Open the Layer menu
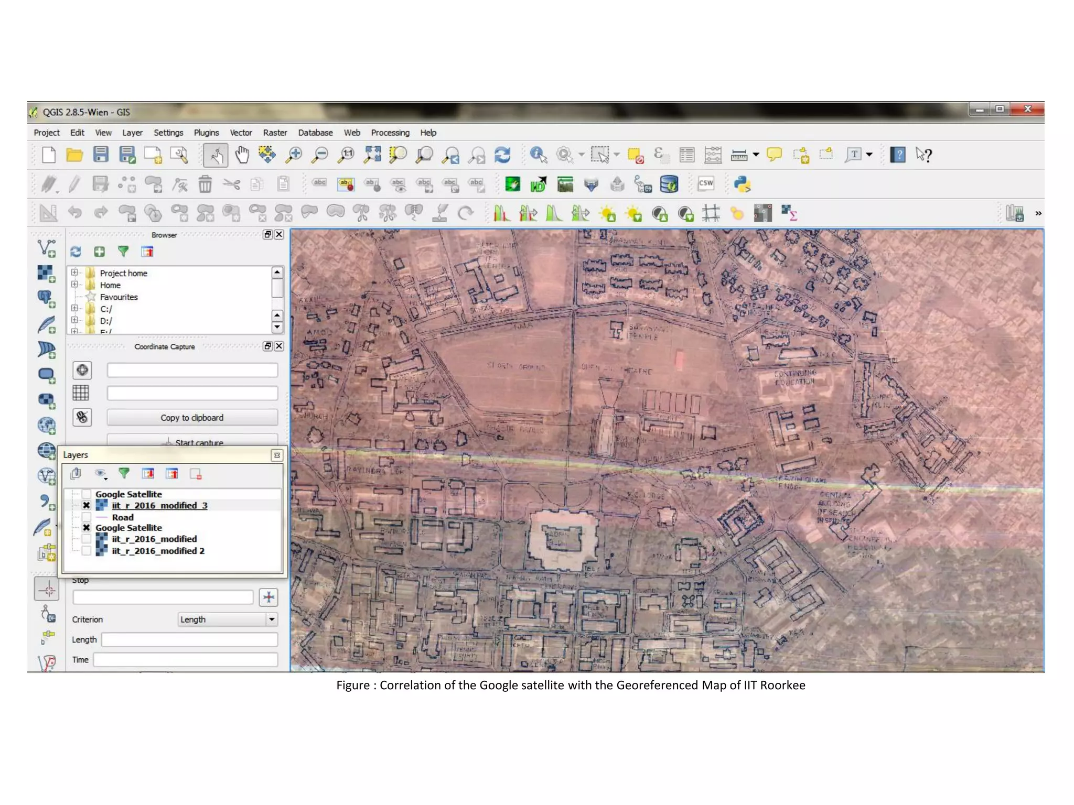1074x805 pixels. 132,133
